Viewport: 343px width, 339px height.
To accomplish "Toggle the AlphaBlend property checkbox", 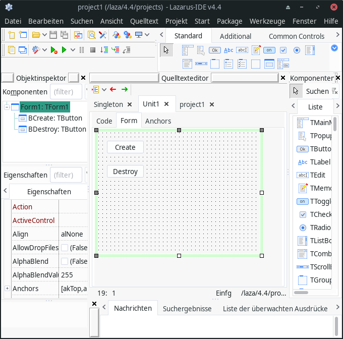I will tap(65, 261).
